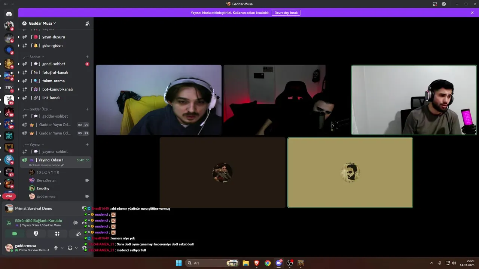479x269 pixels.
Task: Show hidden system tray icons
Action: point(432,263)
